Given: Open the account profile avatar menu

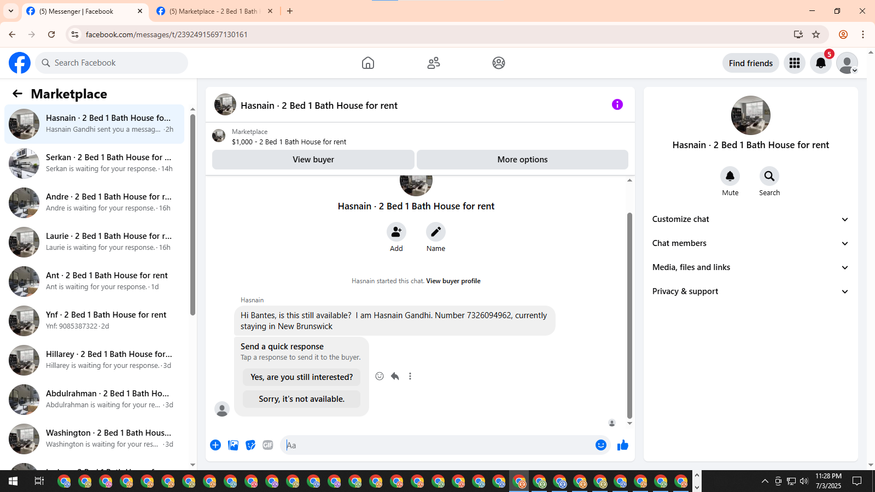Looking at the screenshot, I should pyautogui.click(x=847, y=63).
